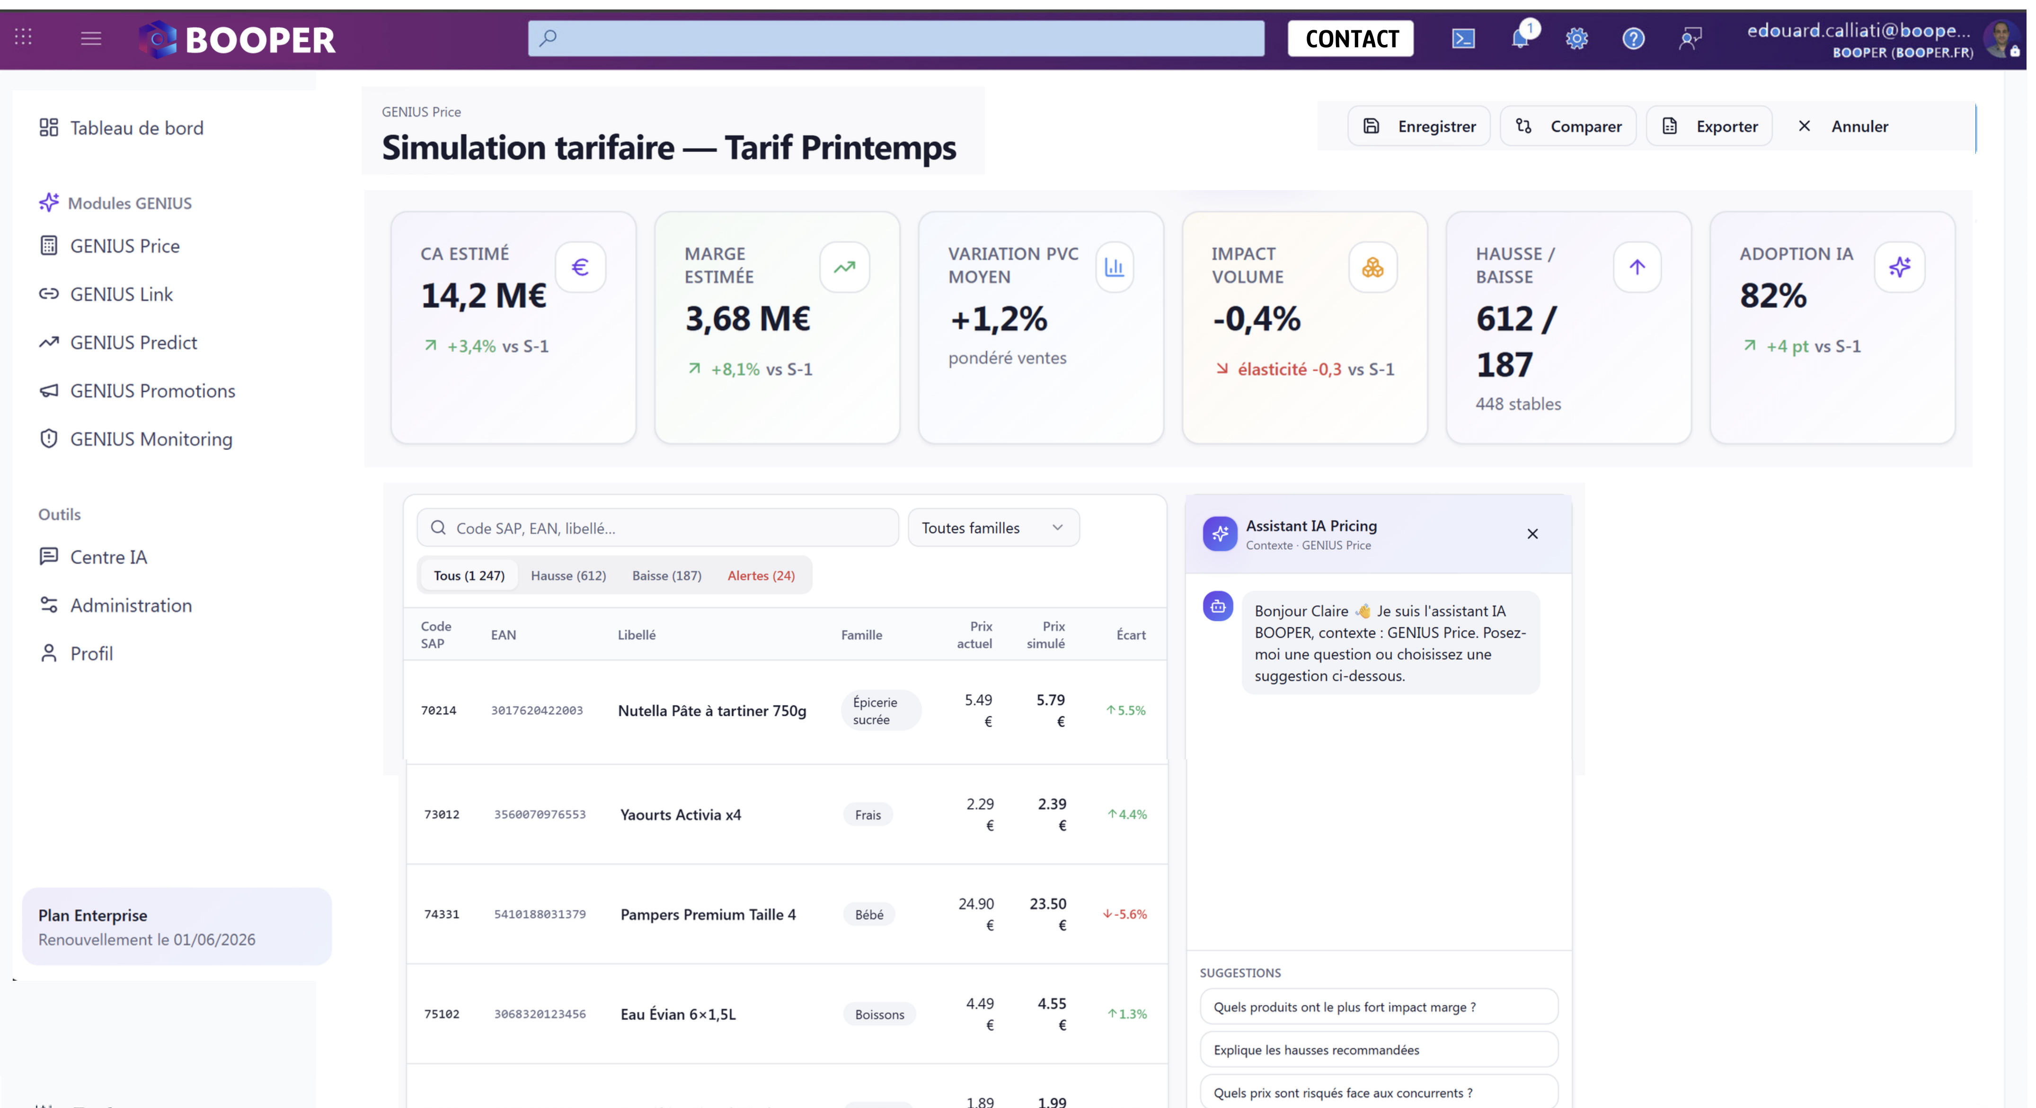
Task: Open the edouard.calliati account menu
Action: tap(1859, 40)
